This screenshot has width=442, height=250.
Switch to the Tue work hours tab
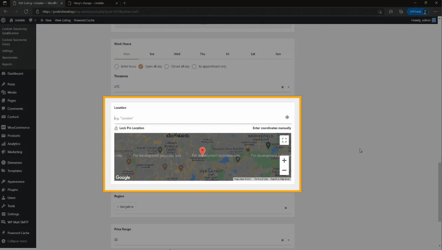[x=152, y=54]
